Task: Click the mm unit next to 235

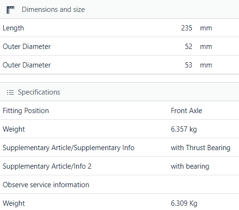Action: pyautogui.click(x=206, y=28)
